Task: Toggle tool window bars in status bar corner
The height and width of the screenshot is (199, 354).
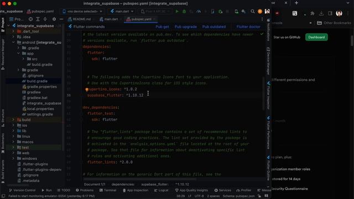Action: pyautogui.click(x=3, y=196)
